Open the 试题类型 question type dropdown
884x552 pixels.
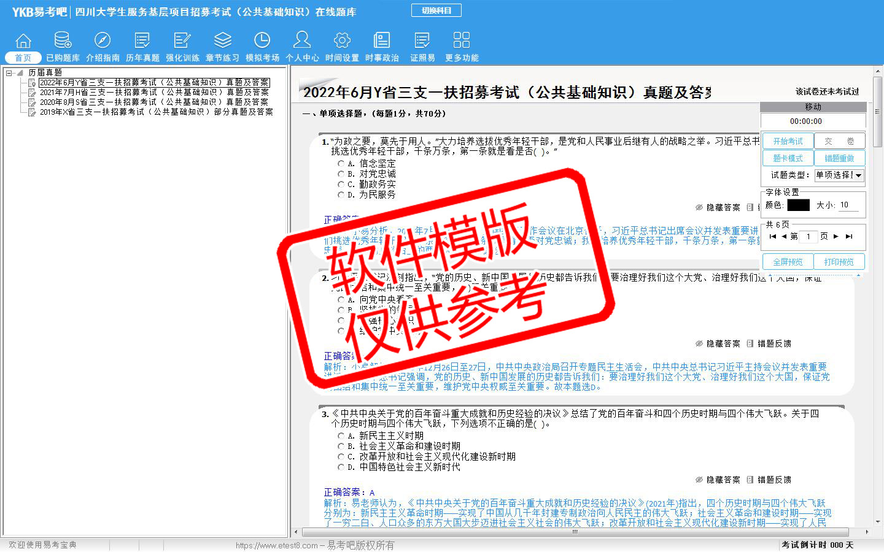click(x=839, y=175)
